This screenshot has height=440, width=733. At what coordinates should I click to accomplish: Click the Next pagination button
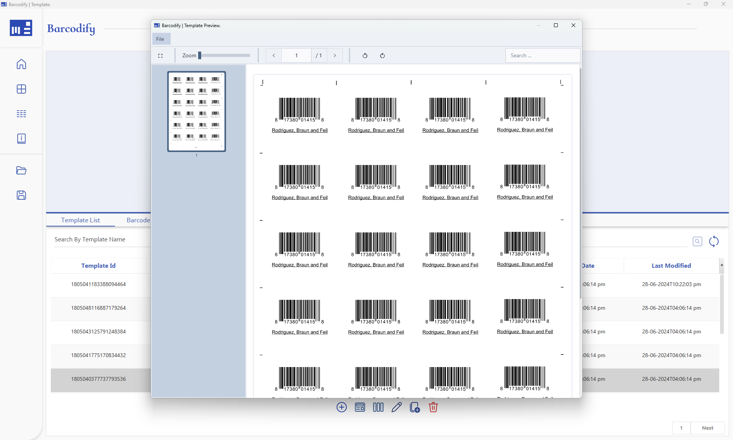(707, 428)
